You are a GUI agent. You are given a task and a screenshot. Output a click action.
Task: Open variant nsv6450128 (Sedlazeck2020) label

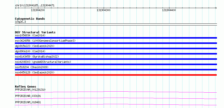tap(35, 72)
